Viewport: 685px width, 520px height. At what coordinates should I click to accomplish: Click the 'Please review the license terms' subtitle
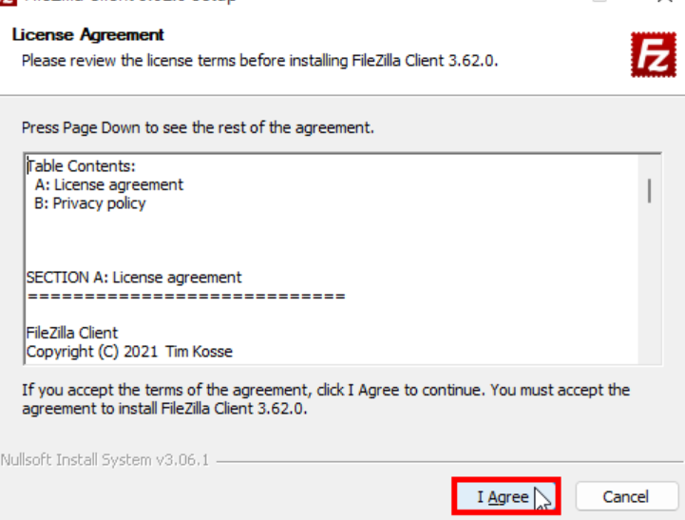tap(260, 60)
